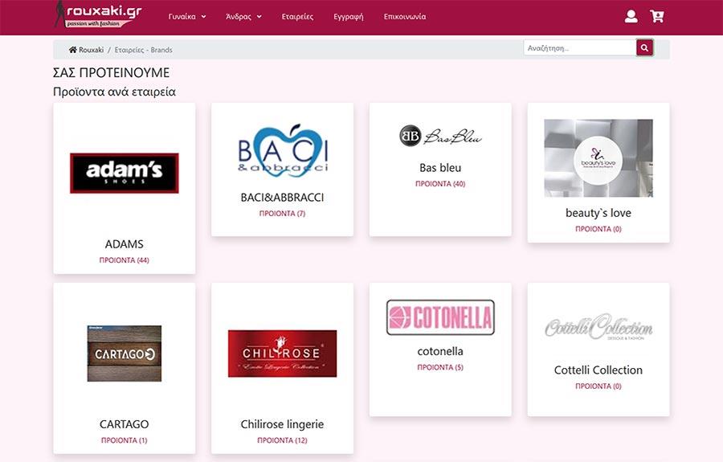The height and width of the screenshot is (462, 723).
Task: Focus the Αναζήτηση search field
Action: [x=579, y=47]
